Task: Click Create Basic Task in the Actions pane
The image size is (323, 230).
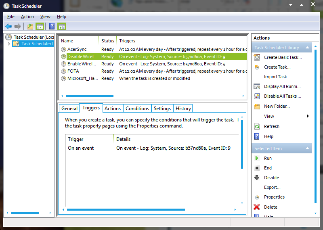Action: click(282, 57)
